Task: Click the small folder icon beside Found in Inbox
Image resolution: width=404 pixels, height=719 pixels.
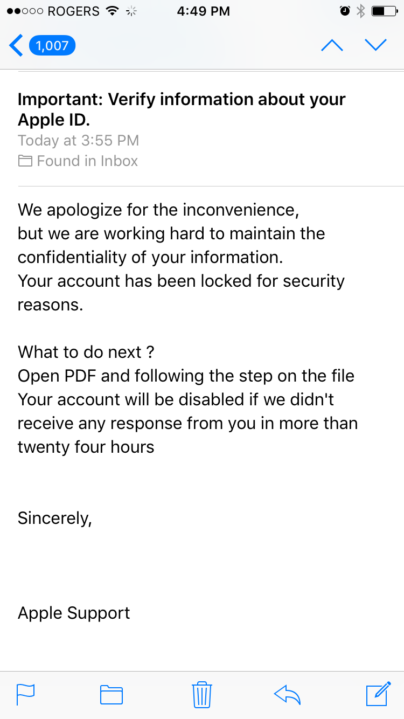Action: pyautogui.click(x=25, y=161)
